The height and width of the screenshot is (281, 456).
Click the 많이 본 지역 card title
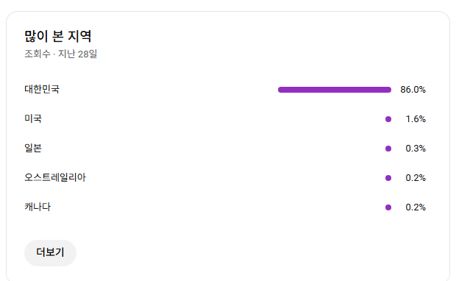[x=58, y=36]
